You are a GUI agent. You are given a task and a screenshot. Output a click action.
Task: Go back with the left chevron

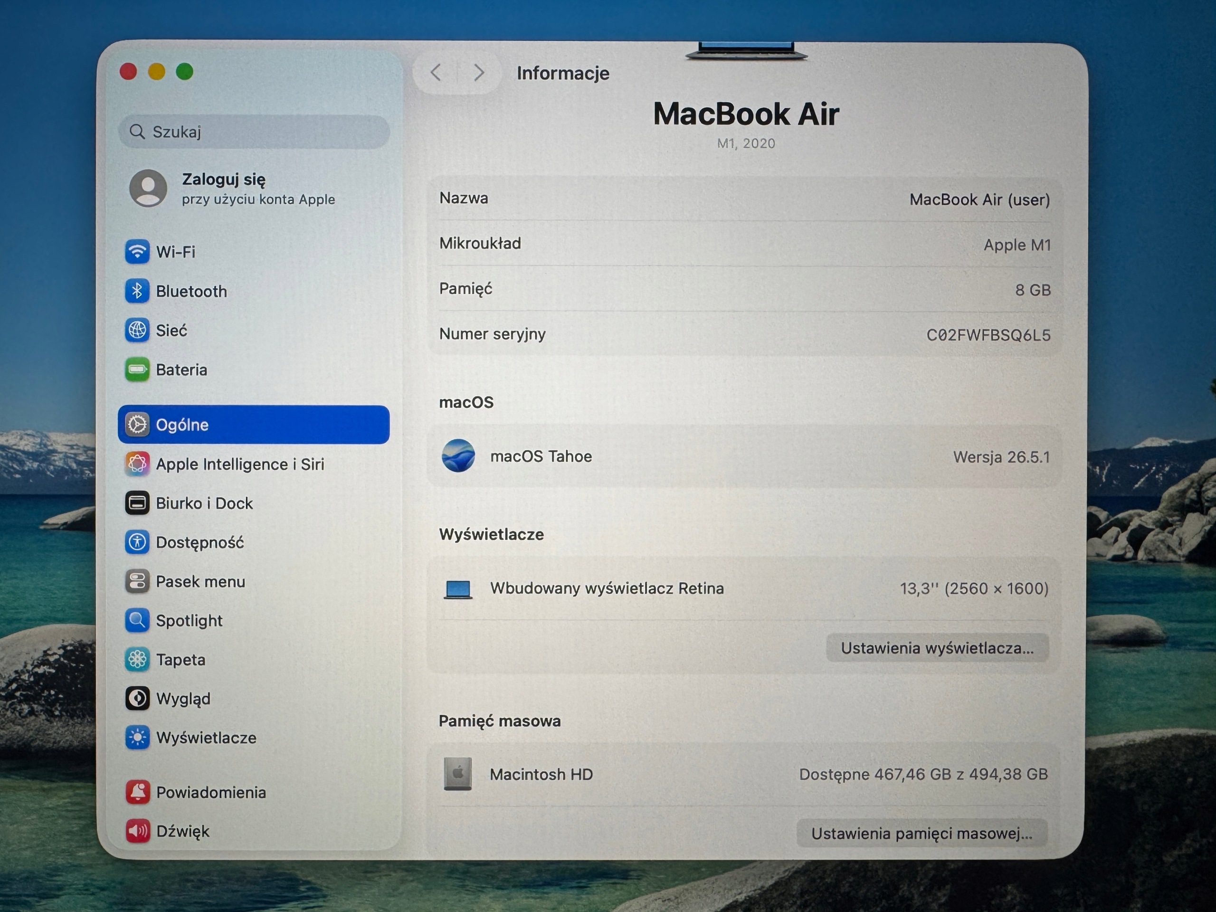pos(436,73)
